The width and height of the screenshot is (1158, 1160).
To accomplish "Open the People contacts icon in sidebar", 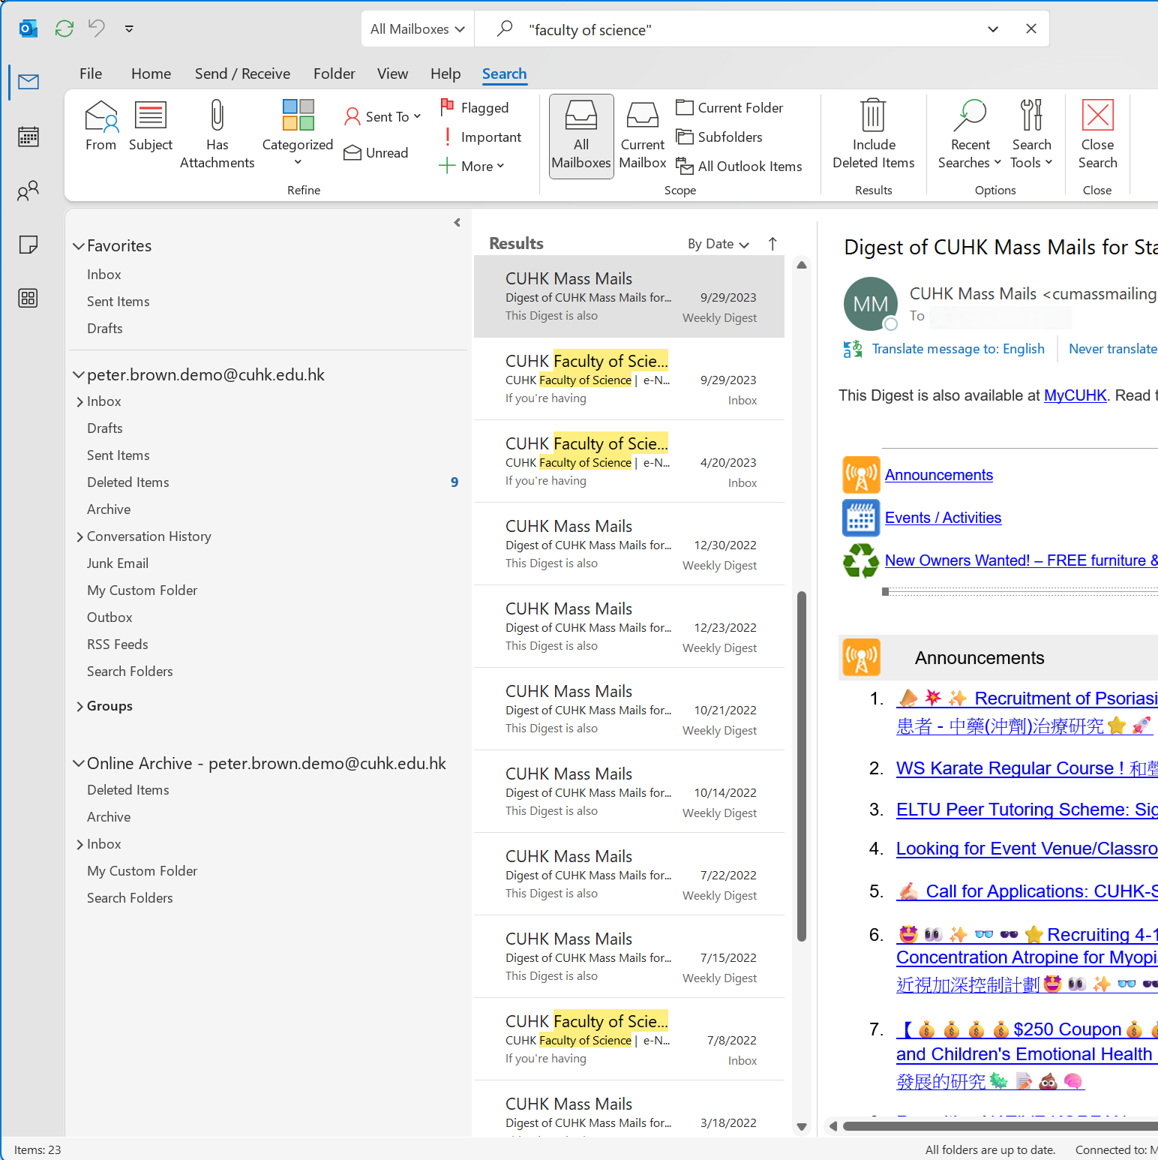I will (28, 191).
